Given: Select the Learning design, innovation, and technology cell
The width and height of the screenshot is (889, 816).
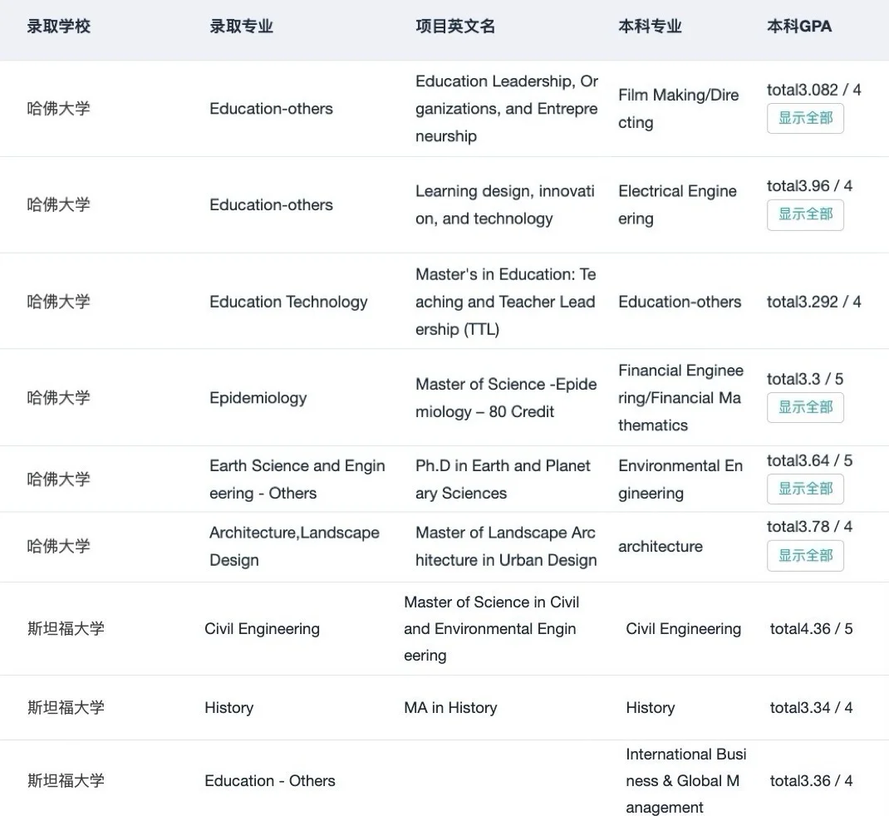Looking at the screenshot, I should click(505, 204).
